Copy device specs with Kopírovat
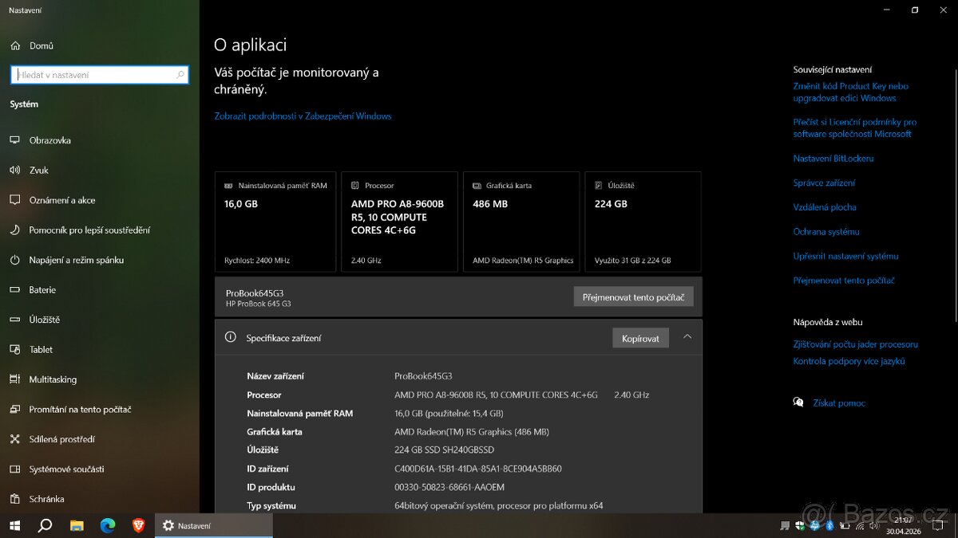This screenshot has width=958, height=538. tap(640, 338)
